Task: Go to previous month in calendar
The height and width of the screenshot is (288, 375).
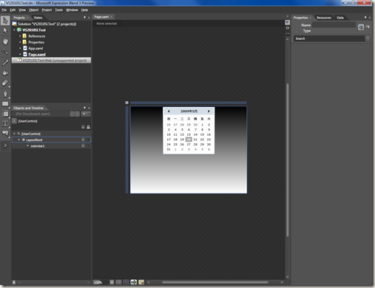Action: [x=169, y=112]
